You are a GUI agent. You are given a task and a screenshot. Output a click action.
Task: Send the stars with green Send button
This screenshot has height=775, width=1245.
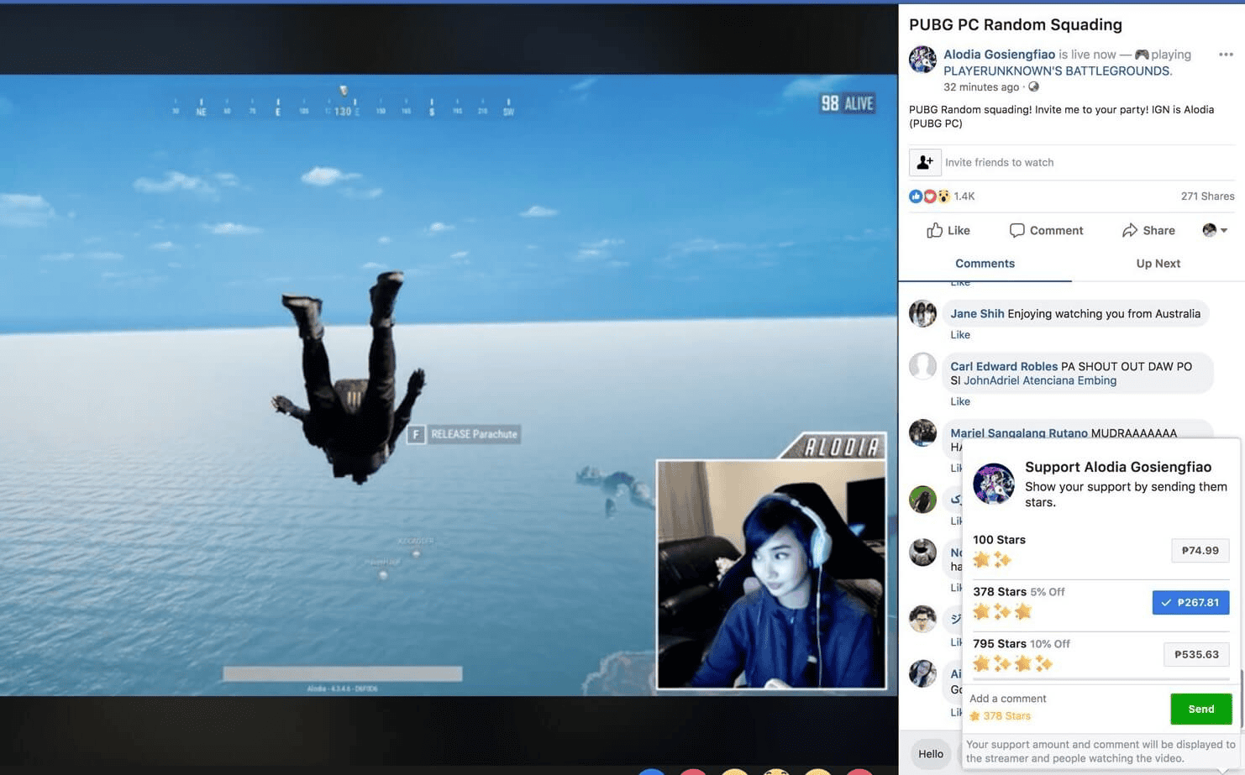coord(1201,710)
